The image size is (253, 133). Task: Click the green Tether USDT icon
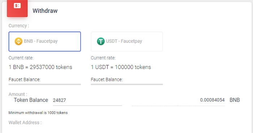(101, 41)
